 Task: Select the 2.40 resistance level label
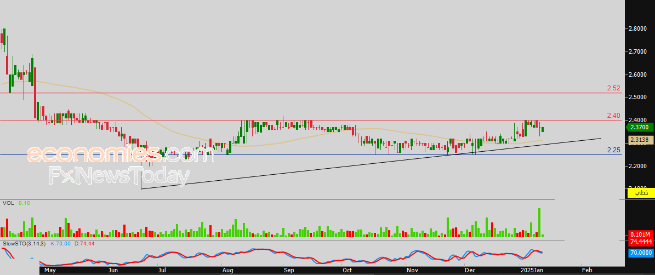(613, 115)
